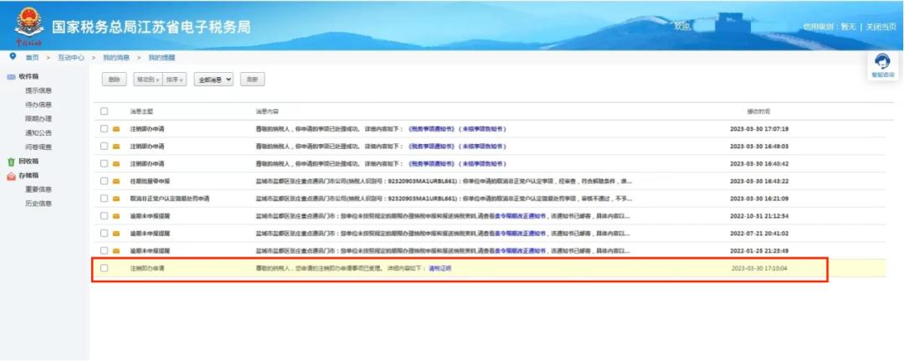The height and width of the screenshot is (361, 904).
Task: Tick the select-all checkbox in table header
Action: tap(104, 111)
